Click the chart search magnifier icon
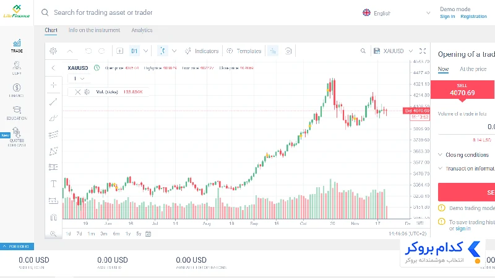 (363, 51)
